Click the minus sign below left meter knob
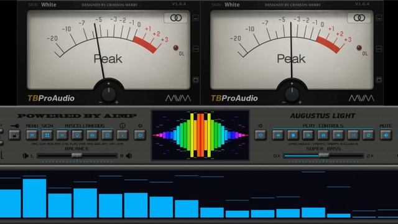Viewport: 398px width, 224px height. point(101,102)
